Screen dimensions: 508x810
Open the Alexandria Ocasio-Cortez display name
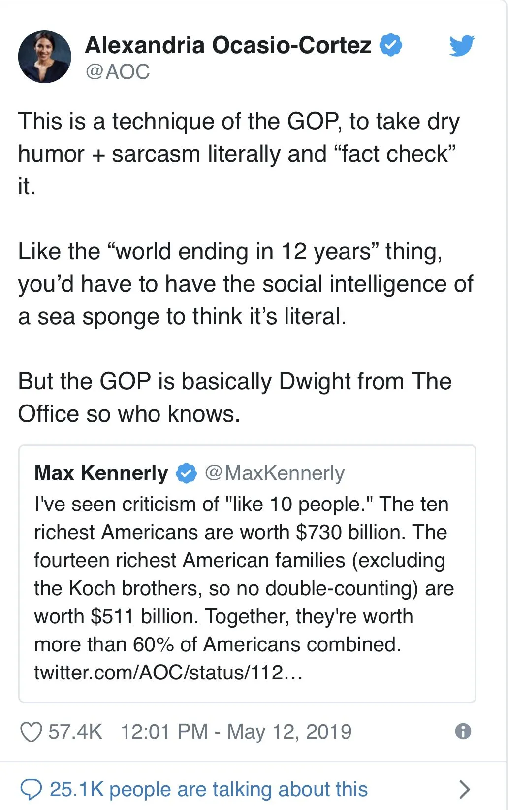coord(228,45)
